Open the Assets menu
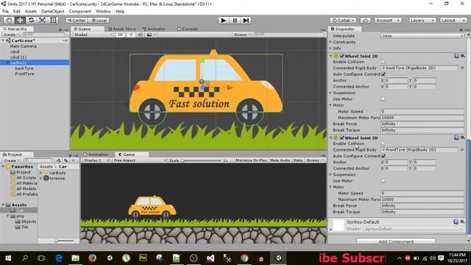 [x=31, y=11]
